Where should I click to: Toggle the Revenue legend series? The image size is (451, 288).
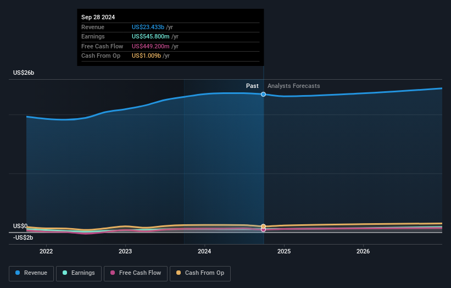click(31, 273)
